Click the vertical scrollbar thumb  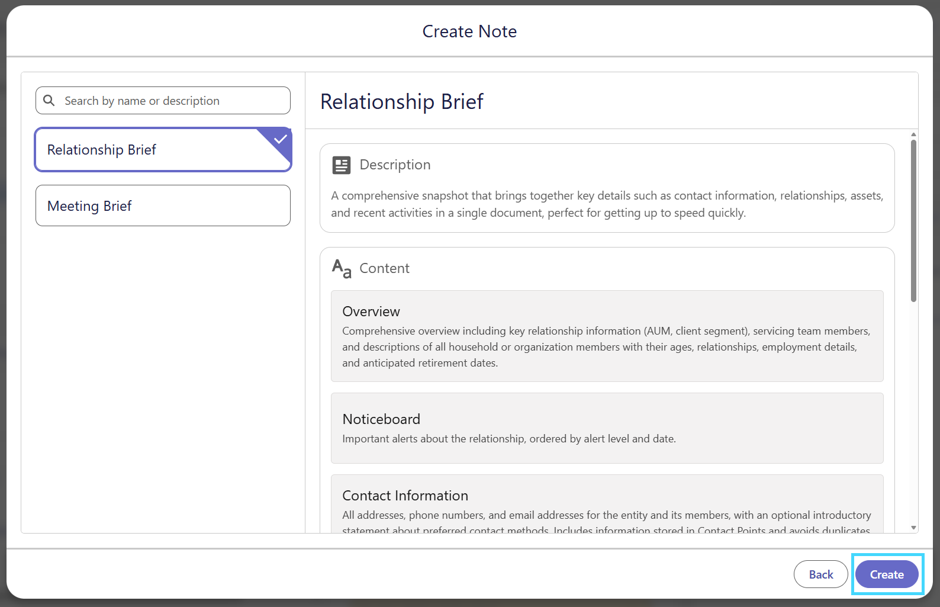pyautogui.click(x=913, y=220)
